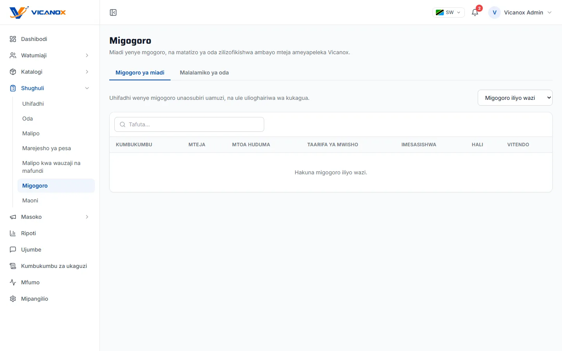Click the Watumiaji users icon
Viewport: 562px width, 351px height.
coord(13,55)
